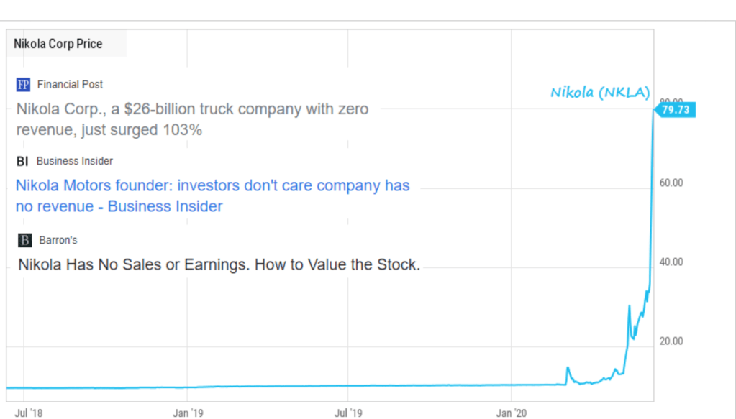Click the 20.00 price axis label
The height and width of the screenshot is (419, 736).
point(671,341)
